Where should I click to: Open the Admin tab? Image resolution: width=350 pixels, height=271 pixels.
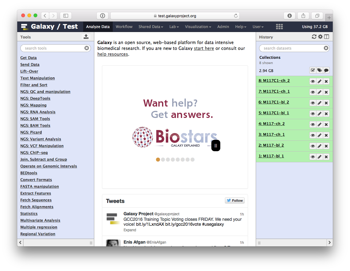click(223, 27)
